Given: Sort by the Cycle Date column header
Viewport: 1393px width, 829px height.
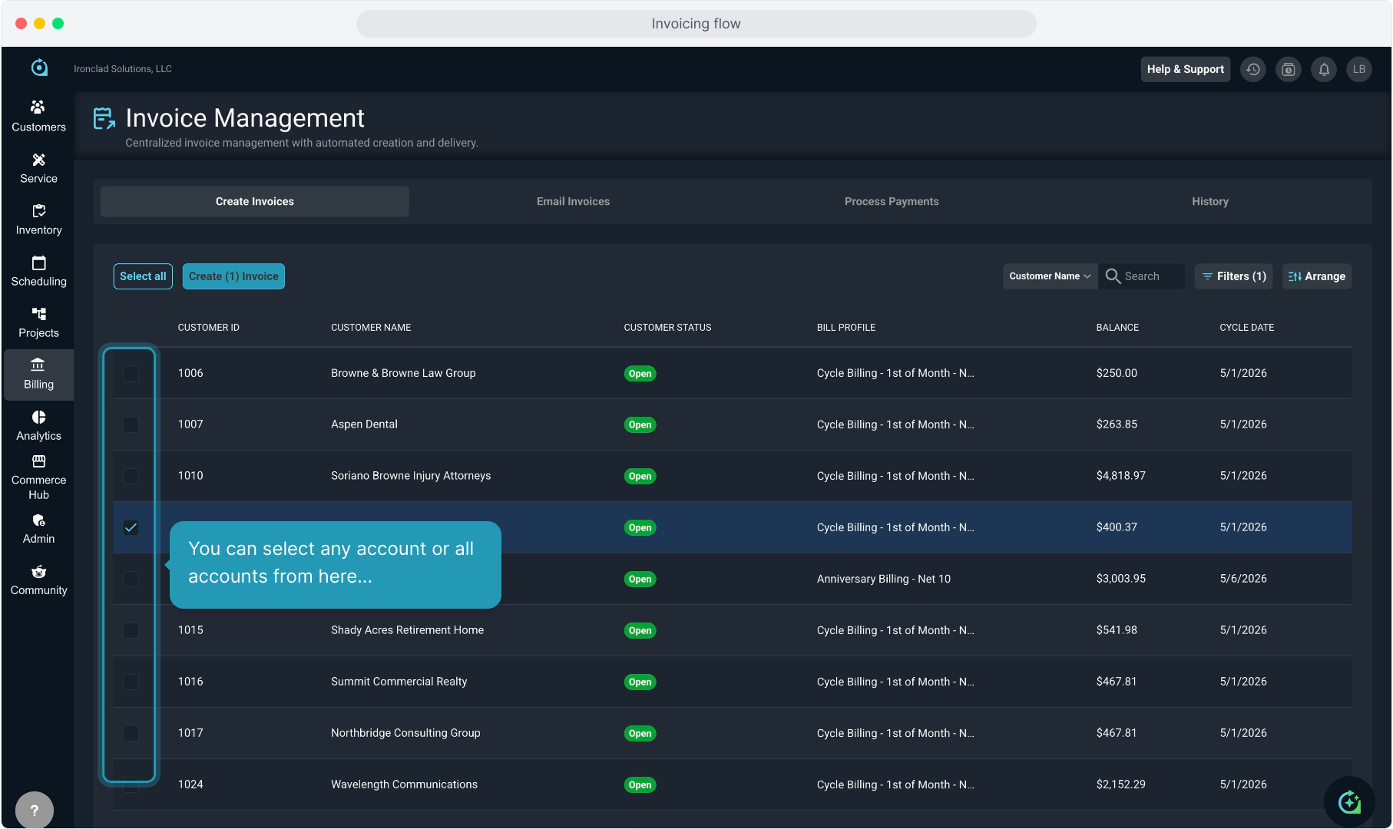Looking at the screenshot, I should point(1247,328).
